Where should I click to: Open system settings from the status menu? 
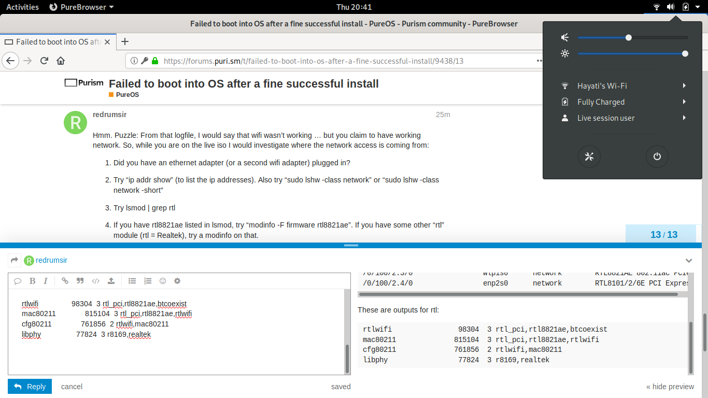coord(589,157)
